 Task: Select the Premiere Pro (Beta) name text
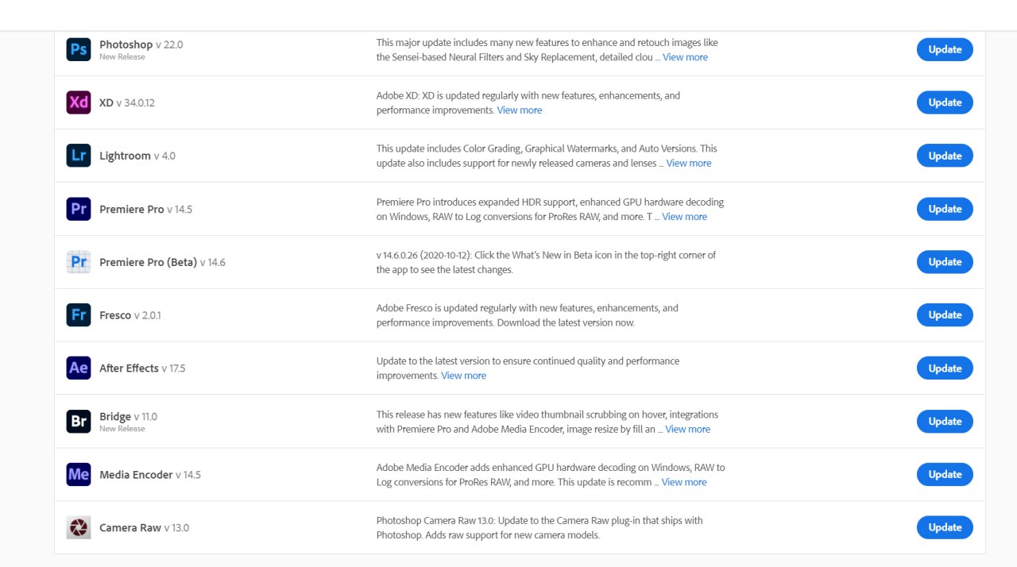coord(148,262)
